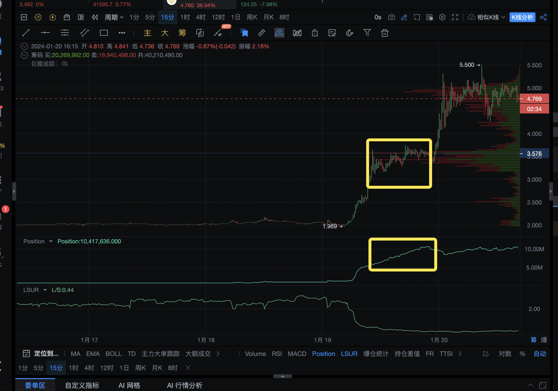Open the LSUR indicator dropdown arrow
Viewport: 558px width, 391px height.
point(45,290)
